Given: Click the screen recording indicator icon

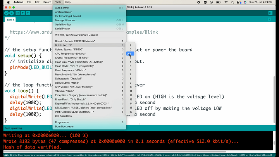Looking at the screenshot, I should tap(198, 2).
